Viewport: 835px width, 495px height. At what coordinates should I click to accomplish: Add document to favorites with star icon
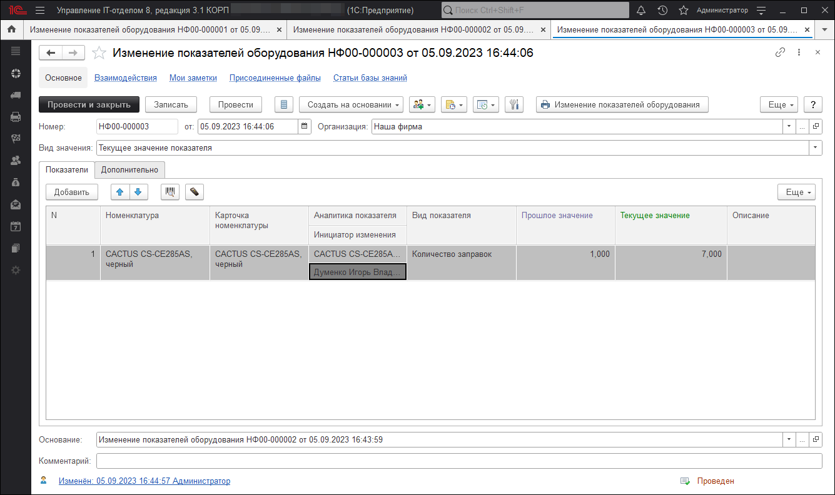pos(99,53)
